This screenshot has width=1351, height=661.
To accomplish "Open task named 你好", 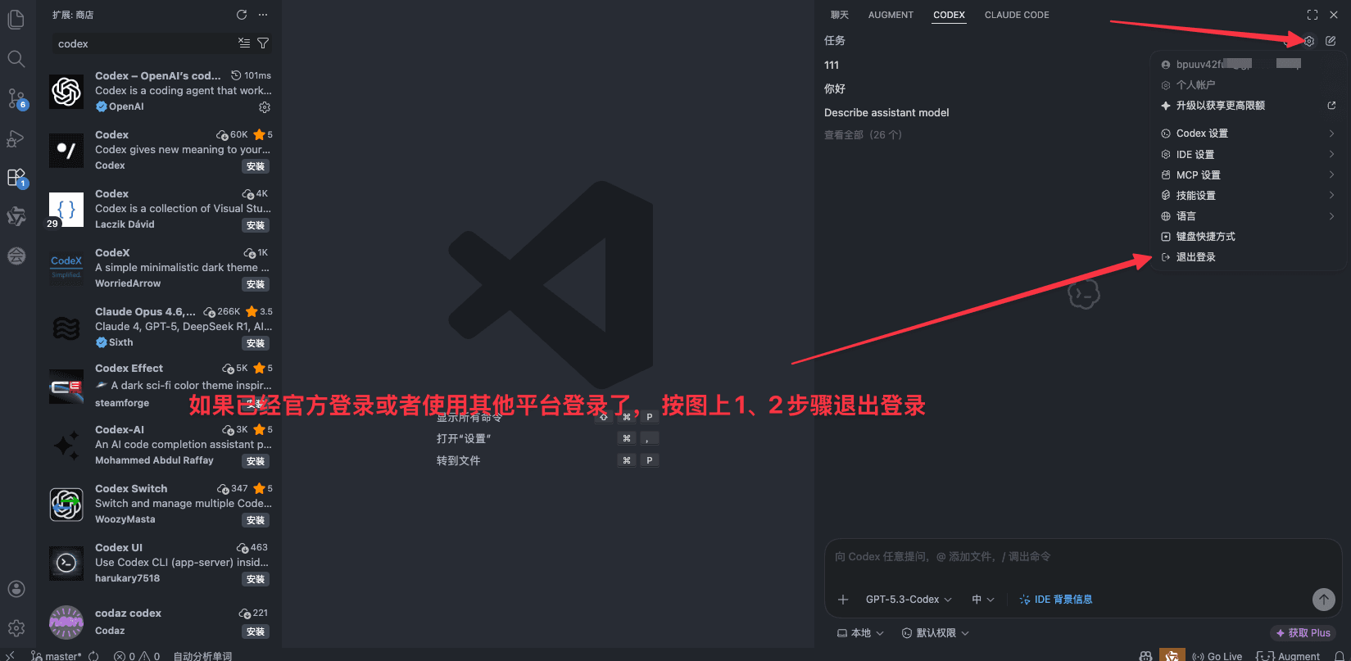I will [835, 88].
